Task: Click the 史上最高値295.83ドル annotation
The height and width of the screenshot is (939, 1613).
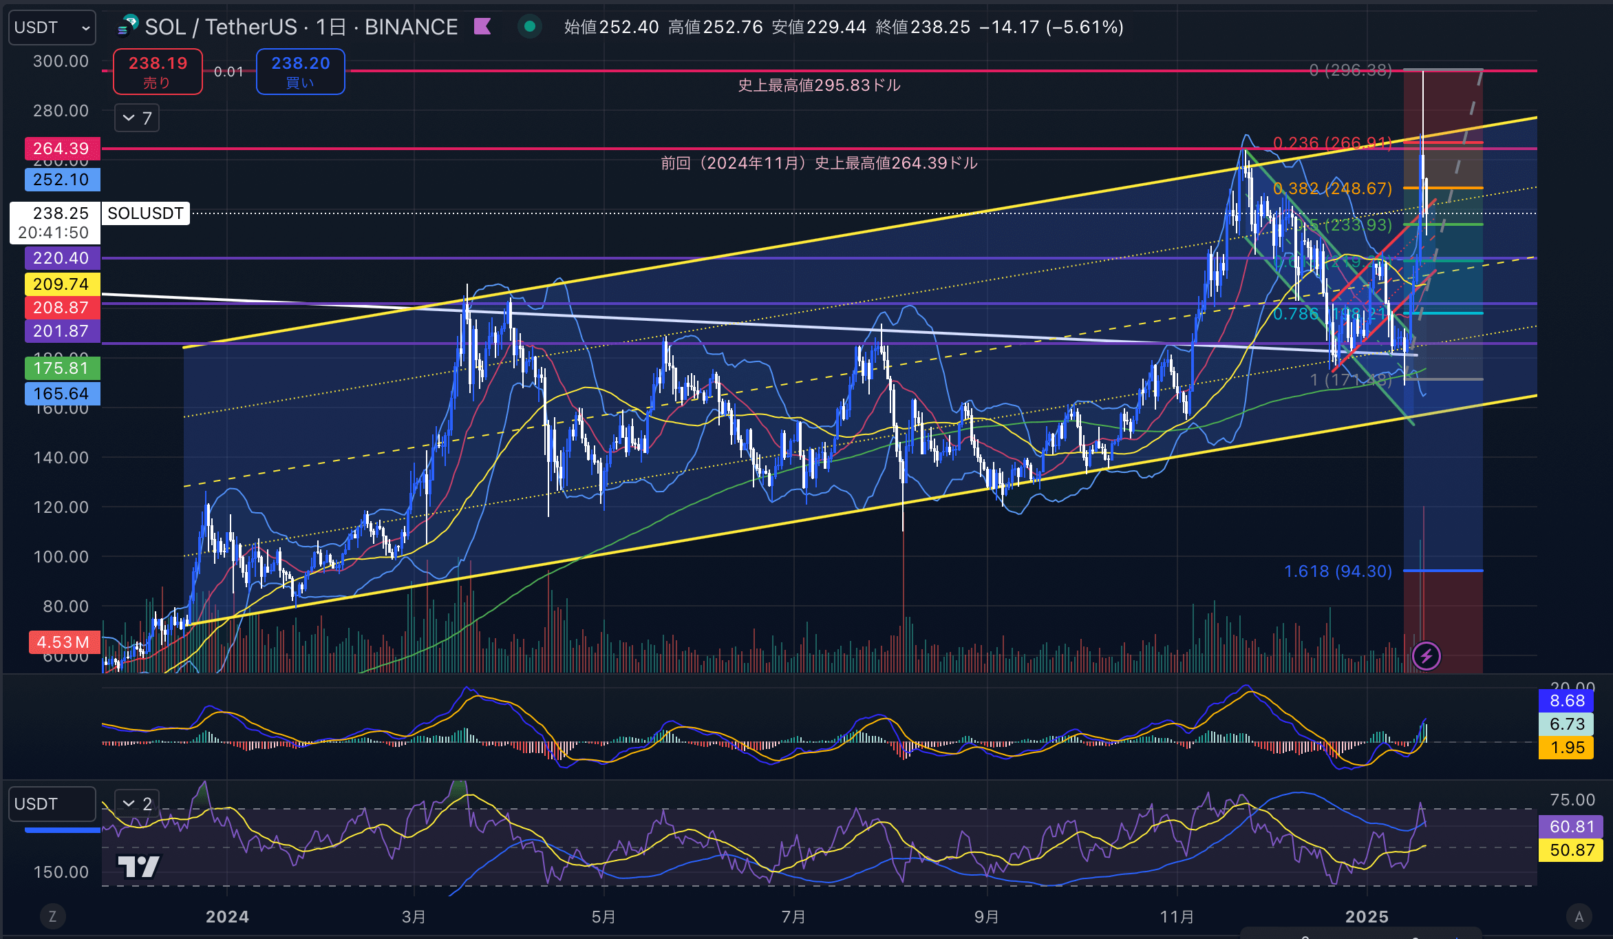Action: click(x=819, y=85)
